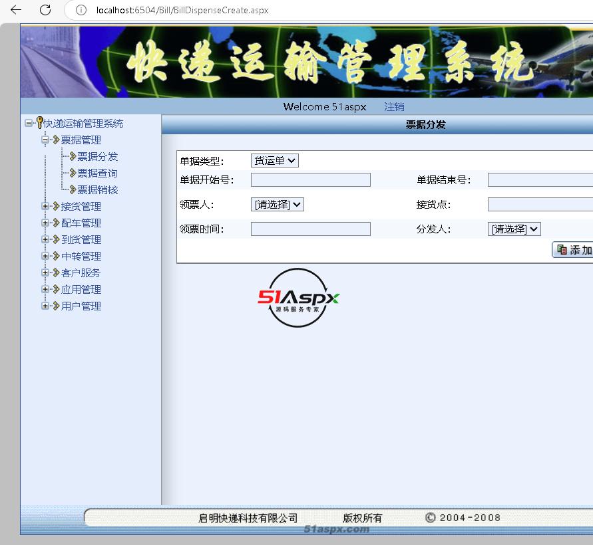593x545 pixels.
Task: Click the browser back arrow
Action: tap(16, 10)
